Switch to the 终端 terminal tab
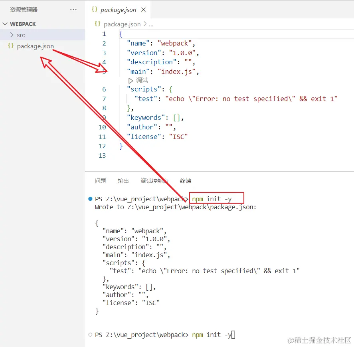 tap(186, 181)
